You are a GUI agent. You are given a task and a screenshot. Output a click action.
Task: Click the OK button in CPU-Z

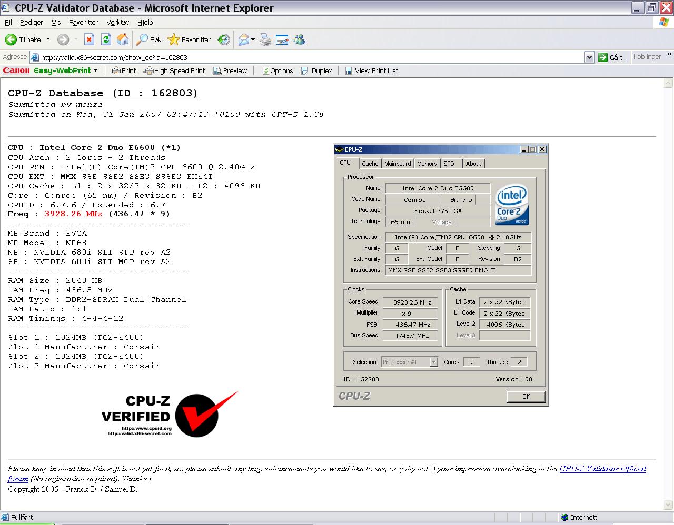pyautogui.click(x=526, y=397)
